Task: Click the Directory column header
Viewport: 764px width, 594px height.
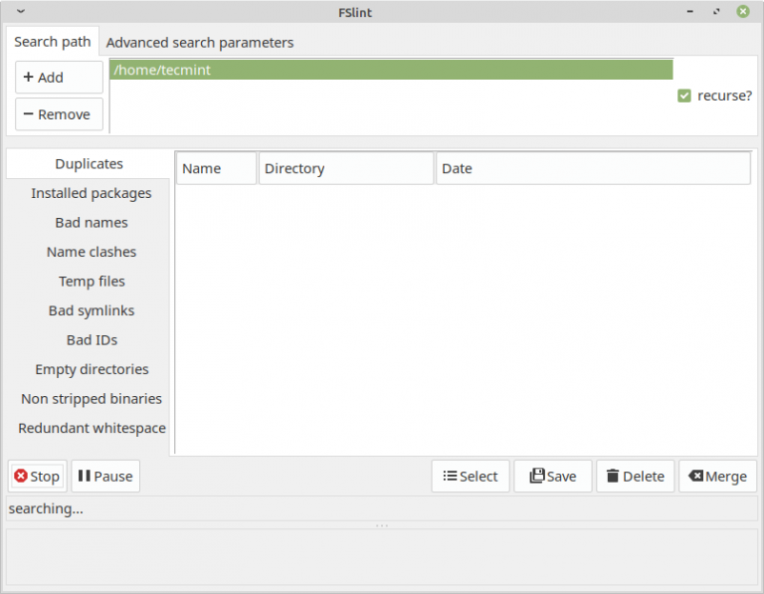Action: [x=345, y=168]
